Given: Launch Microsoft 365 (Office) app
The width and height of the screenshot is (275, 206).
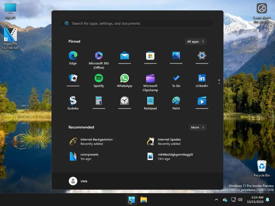Looking at the screenshot, I should coord(99,60).
